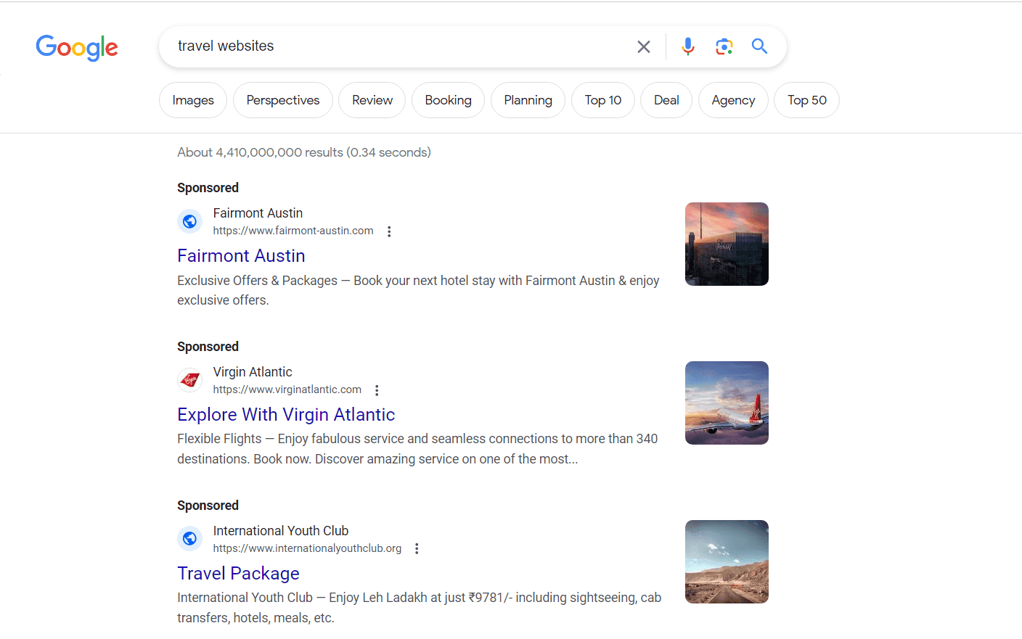Screen dimensions: 1022x639
Task: Click the Virgin Atlantic red logo favicon
Action: pos(189,379)
